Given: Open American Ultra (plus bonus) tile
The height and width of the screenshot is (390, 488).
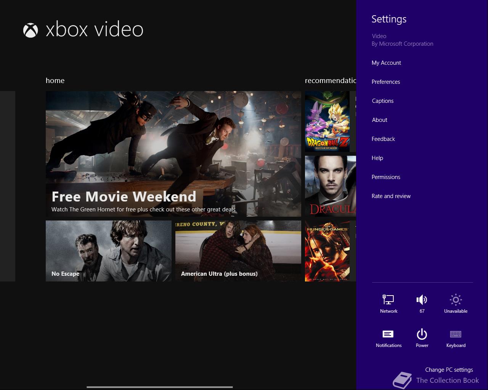Looking at the screenshot, I should coord(238,251).
